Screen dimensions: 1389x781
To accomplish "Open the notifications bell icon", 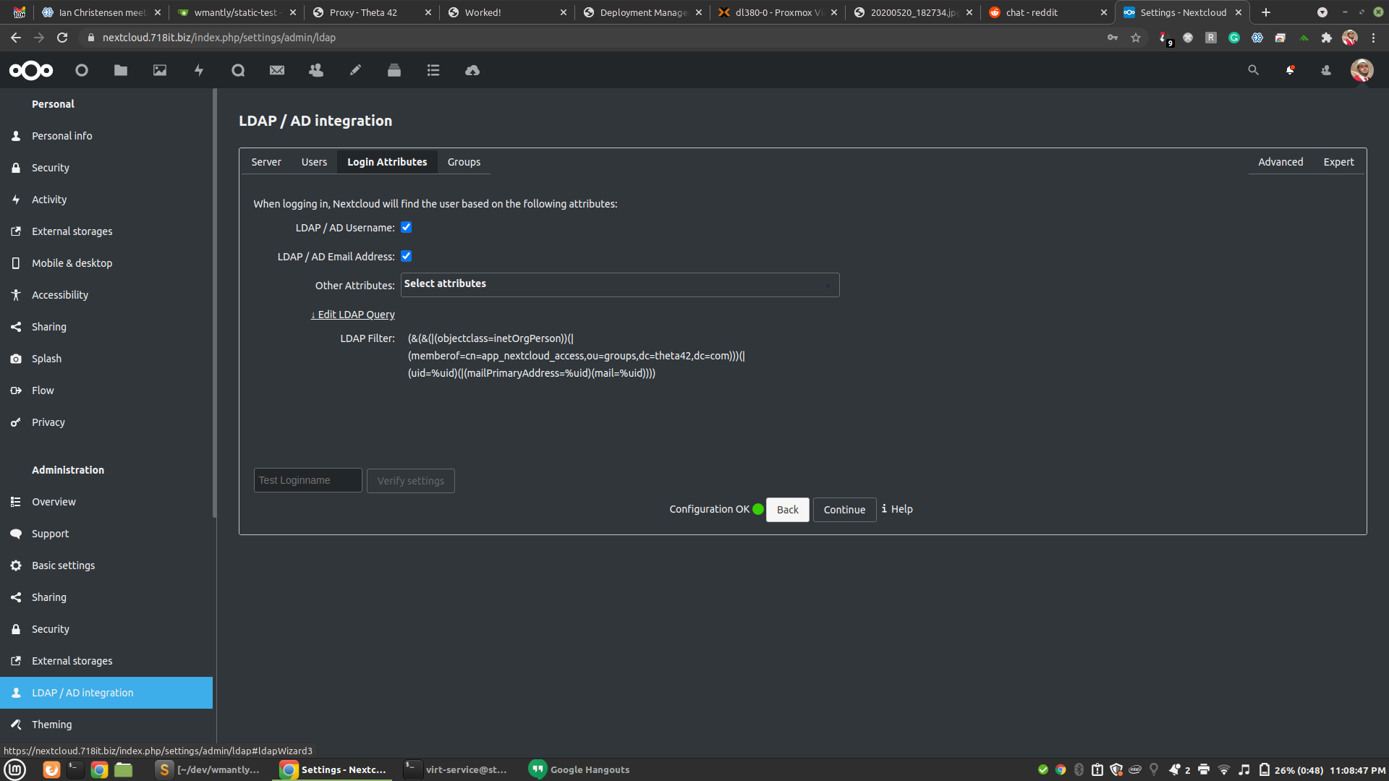I will click(x=1290, y=70).
